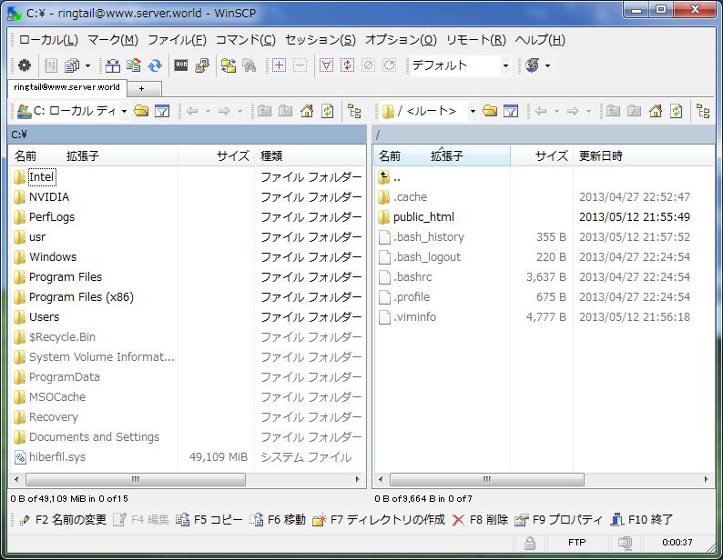Viewport: 723px width, 560px height.
Task: Click F6 移動 button
Action: [278, 520]
